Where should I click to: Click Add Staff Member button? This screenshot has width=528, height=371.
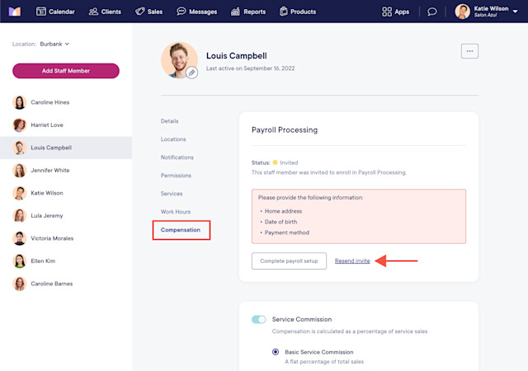click(x=66, y=71)
